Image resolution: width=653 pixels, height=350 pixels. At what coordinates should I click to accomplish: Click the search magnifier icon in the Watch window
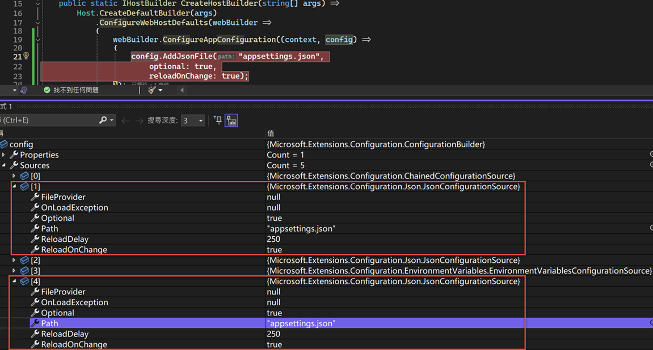tap(103, 120)
